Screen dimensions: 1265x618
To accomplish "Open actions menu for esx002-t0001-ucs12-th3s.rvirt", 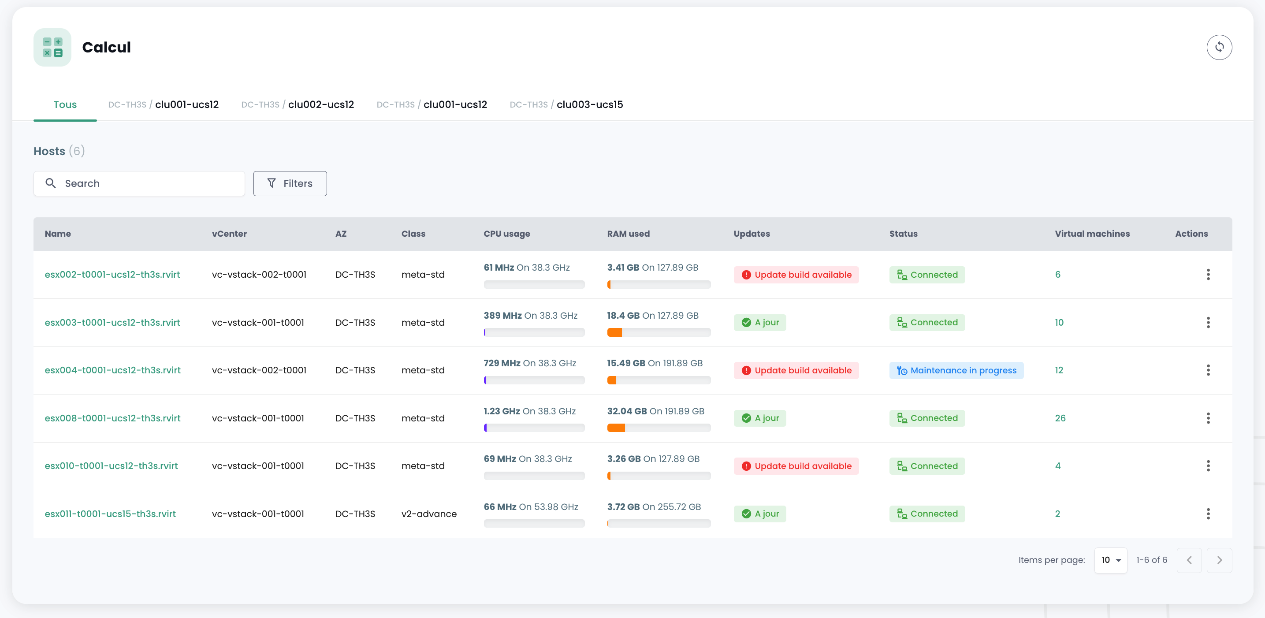I will (x=1208, y=275).
